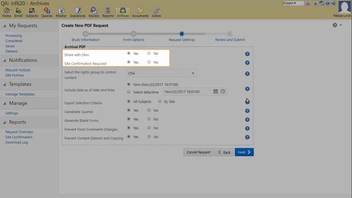Select the By Site export criteria
This screenshot has height=198, width=352.
(x=159, y=101)
